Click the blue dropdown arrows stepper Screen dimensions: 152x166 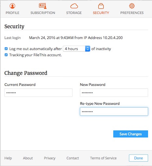[88, 49]
